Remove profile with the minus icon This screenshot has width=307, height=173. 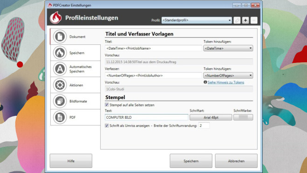tap(254, 20)
